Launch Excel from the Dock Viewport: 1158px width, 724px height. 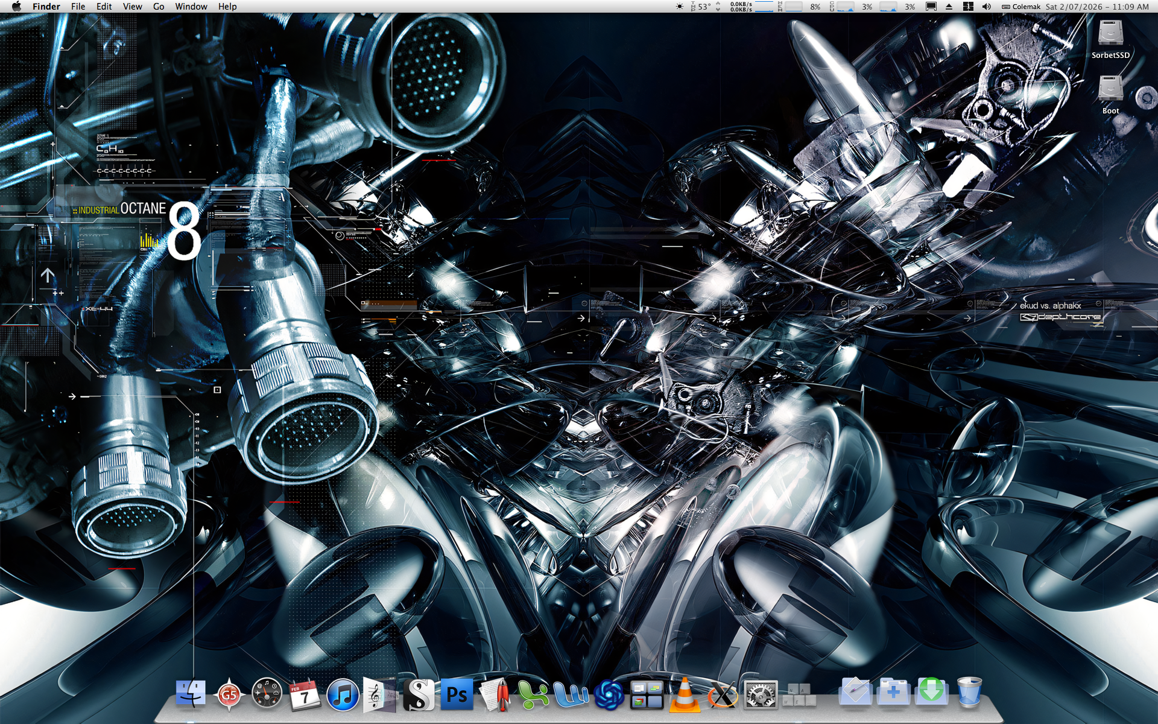point(533,694)
